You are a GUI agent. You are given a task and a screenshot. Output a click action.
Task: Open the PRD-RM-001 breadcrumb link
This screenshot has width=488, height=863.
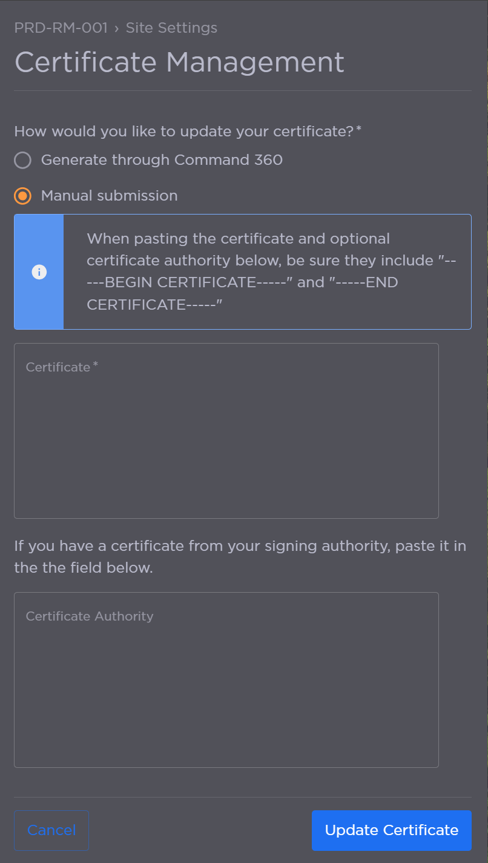pyautogui.click(x=61, y=28)
